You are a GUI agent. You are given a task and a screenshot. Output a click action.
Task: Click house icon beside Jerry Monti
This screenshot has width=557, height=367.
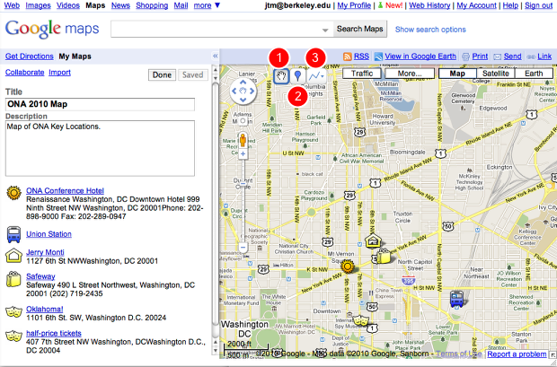point(13,256)
